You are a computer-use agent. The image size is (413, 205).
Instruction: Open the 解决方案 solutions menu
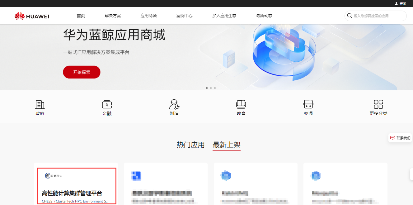coord(113,16)
